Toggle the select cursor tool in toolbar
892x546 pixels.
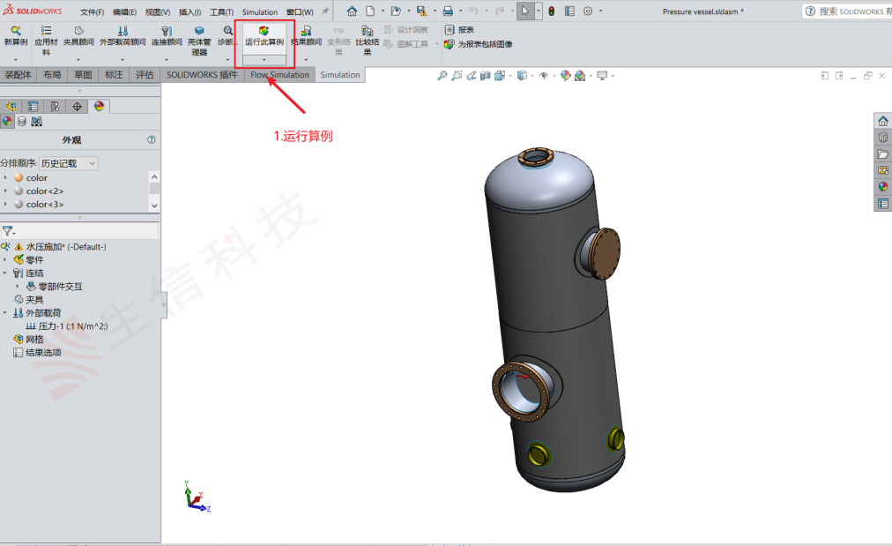coord(525,11)
